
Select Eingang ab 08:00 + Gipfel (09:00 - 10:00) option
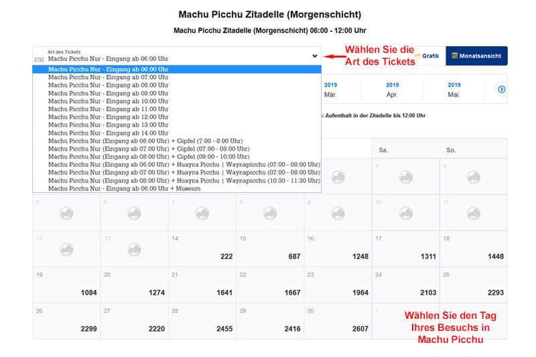pos(177,157)
